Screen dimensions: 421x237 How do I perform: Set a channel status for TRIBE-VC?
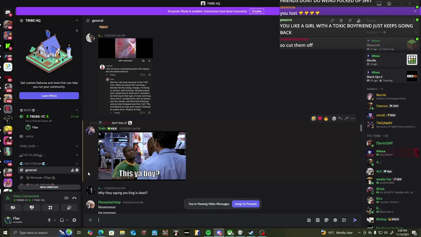point(38,121)
